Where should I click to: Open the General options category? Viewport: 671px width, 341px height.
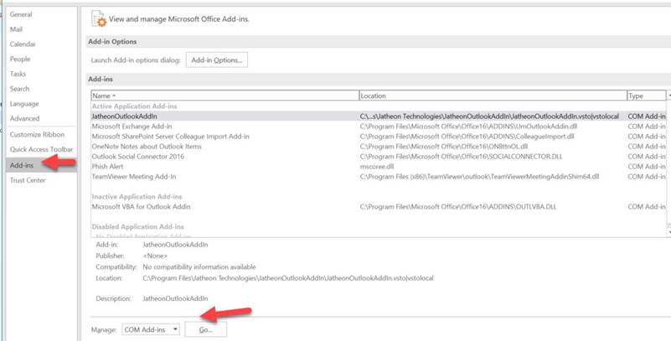pos(21,14)
